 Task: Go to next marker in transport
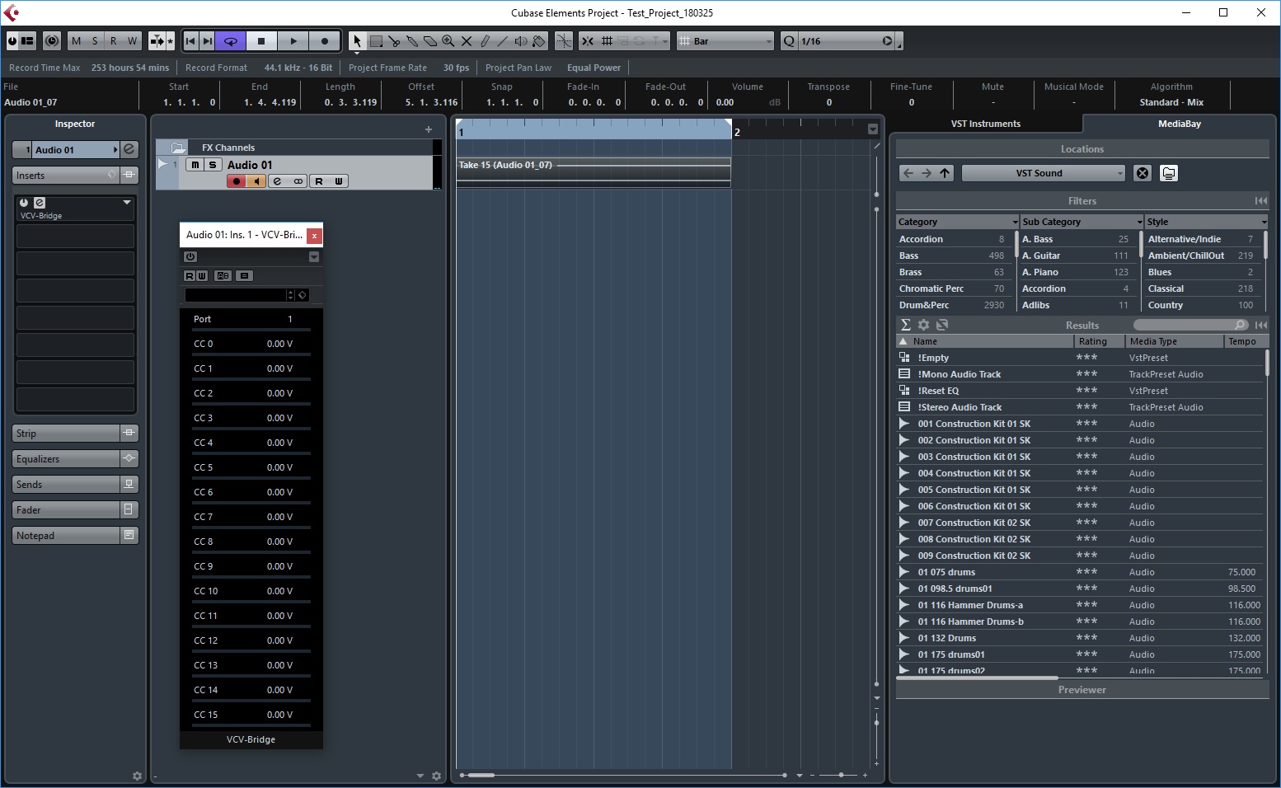click(208, 41)
